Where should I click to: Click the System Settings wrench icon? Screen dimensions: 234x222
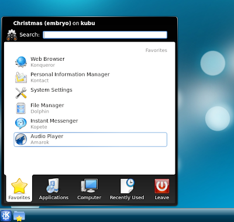tap(21, 93)
